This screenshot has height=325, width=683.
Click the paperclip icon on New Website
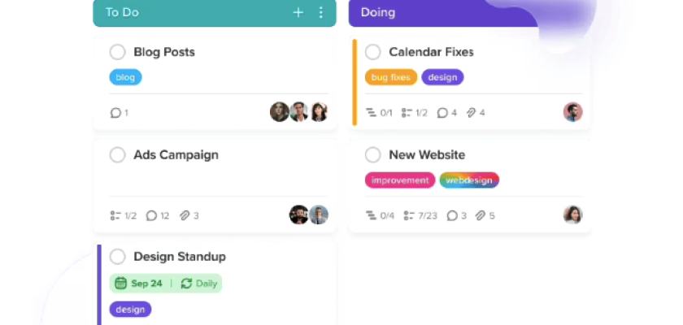[x=481, y=215]
